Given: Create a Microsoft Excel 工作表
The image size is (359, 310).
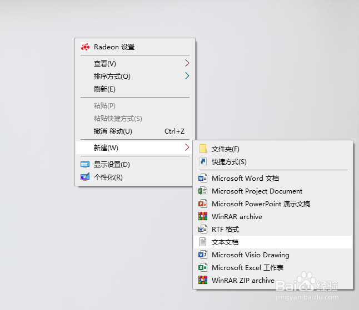Looking at the screenshot, I should tap(273, 268).
